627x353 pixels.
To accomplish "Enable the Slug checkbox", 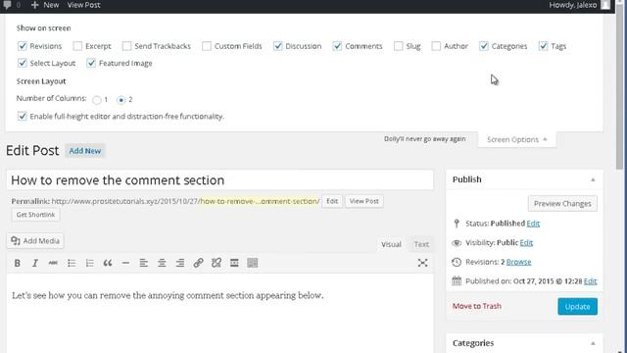I will (x=399, y=46).
